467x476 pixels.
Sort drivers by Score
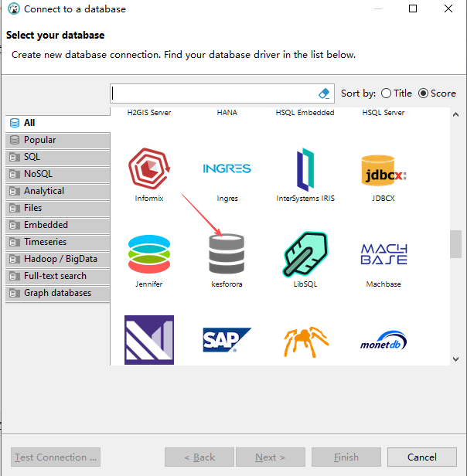click(437, 93)
